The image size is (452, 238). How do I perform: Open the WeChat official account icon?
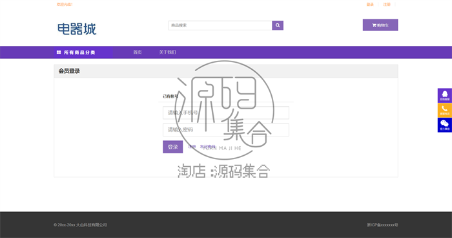[444, 125]
